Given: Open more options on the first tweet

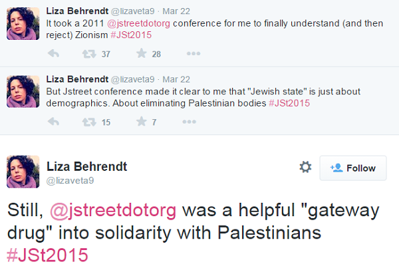Looking at the screenshot, I should pos(194,53).
